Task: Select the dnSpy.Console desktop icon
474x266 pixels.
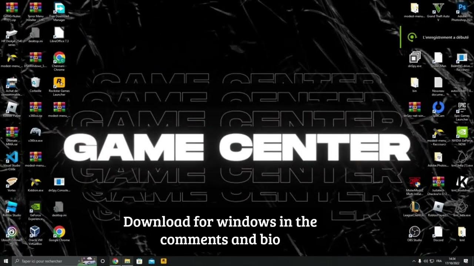Action: tap(59, 184)
